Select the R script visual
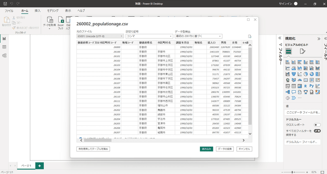Image resolution: width=327 pixels, height=174 pixels. (x=306, y=86)
